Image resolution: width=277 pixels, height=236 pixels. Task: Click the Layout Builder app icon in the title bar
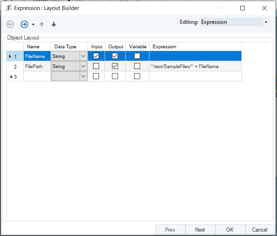(x=8, y=8)
